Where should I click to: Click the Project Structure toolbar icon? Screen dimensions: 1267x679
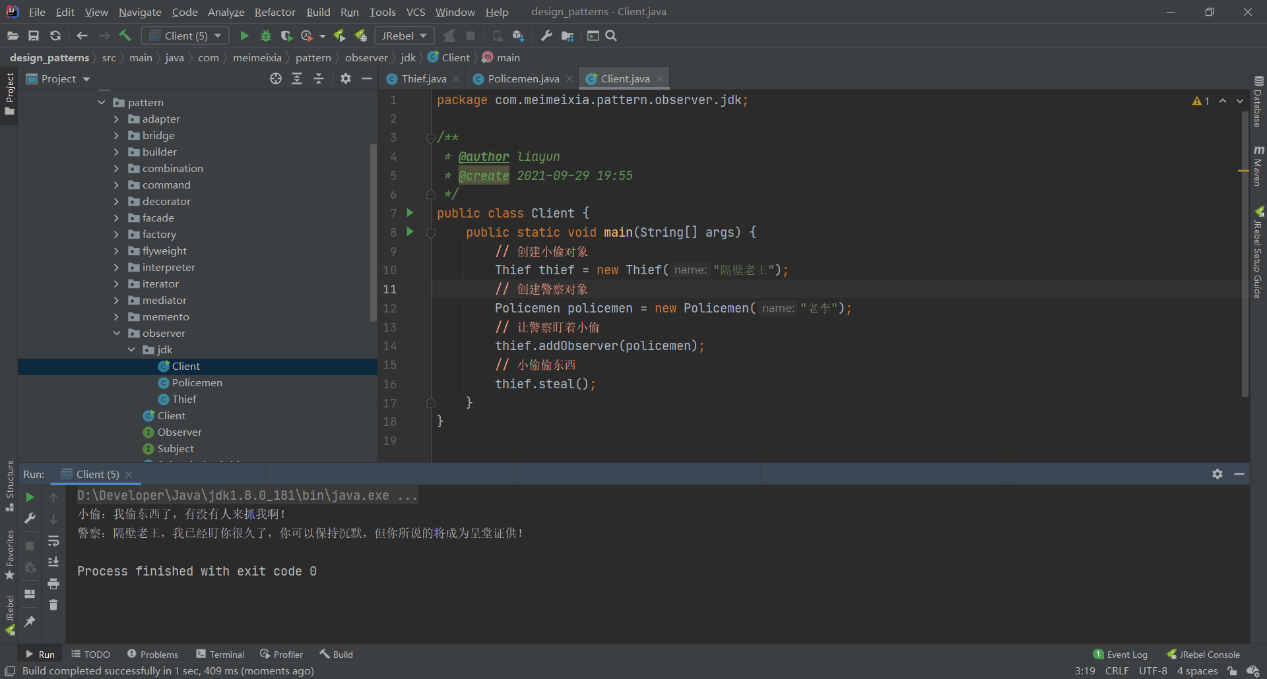click(x=568, y=36)
